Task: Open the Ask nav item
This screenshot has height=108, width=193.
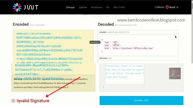Action: coord(108,7)
